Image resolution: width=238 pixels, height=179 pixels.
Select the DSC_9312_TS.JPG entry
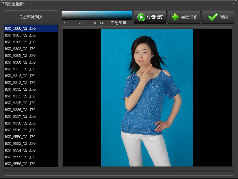tap(20, 76)
